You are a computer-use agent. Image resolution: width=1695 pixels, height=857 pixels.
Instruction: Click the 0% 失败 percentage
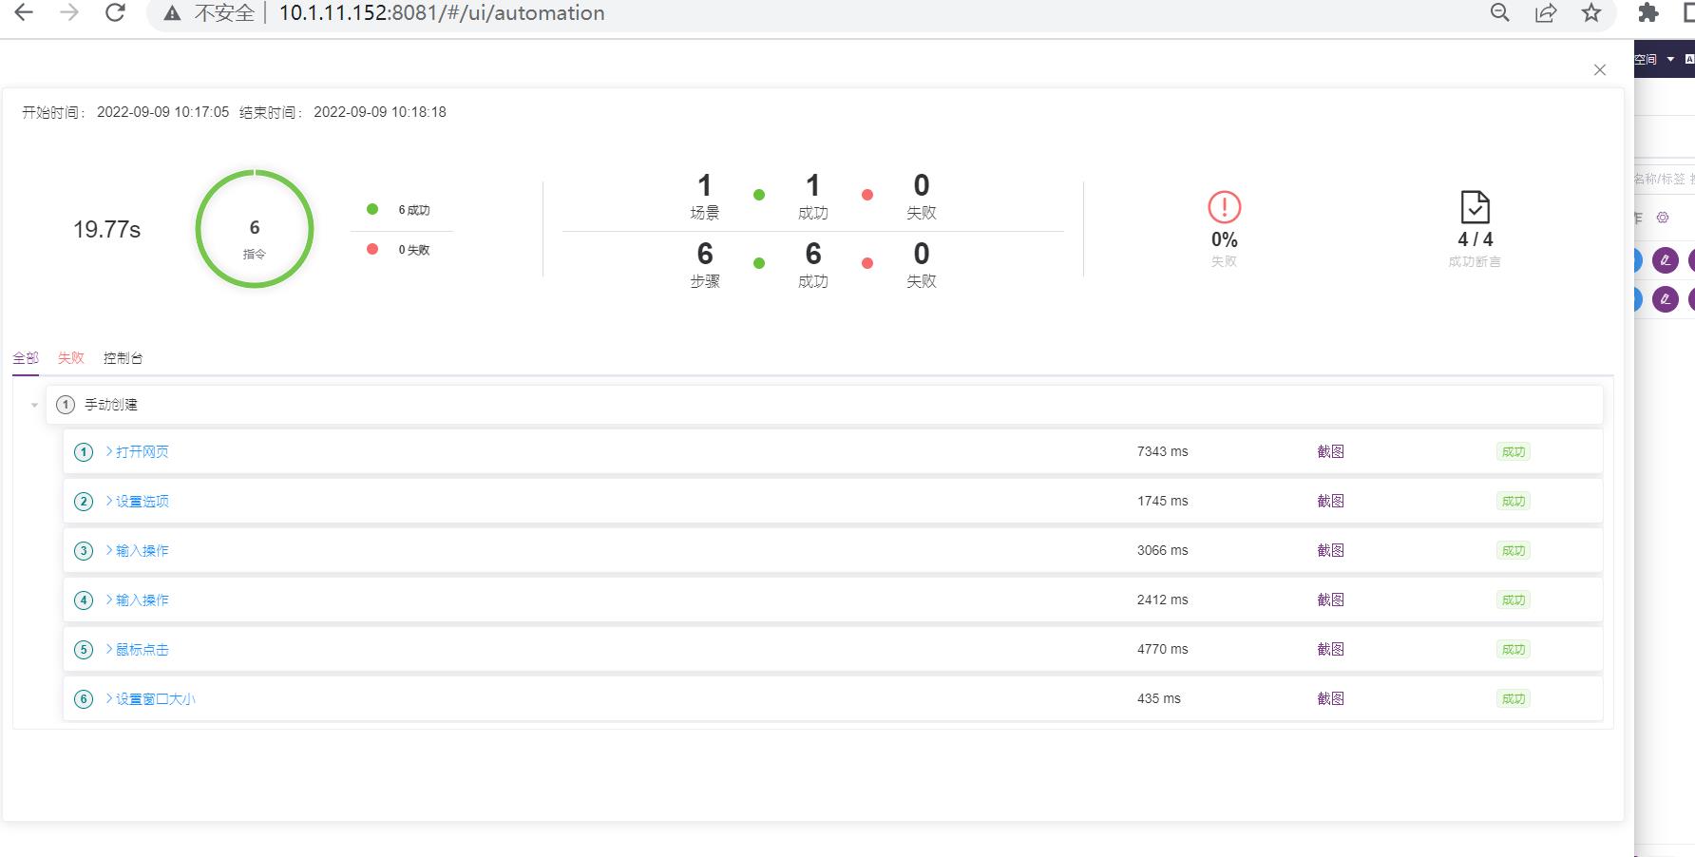pos(1225,239)
